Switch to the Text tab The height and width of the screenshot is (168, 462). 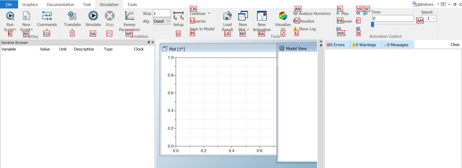pos(87,5)
